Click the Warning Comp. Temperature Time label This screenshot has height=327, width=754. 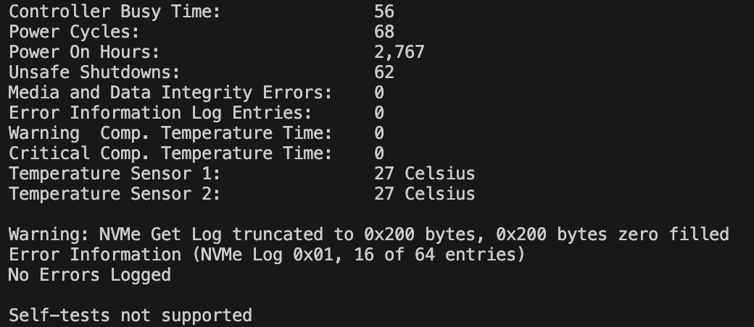(170, 133)
